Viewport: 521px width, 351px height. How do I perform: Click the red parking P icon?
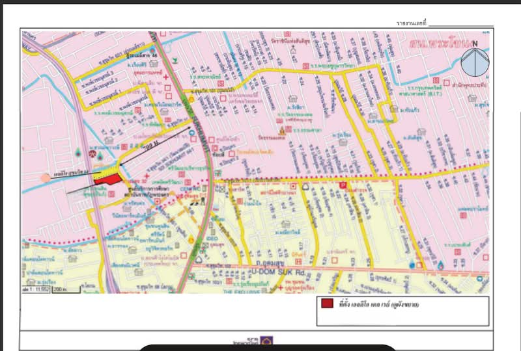(343, 185)
